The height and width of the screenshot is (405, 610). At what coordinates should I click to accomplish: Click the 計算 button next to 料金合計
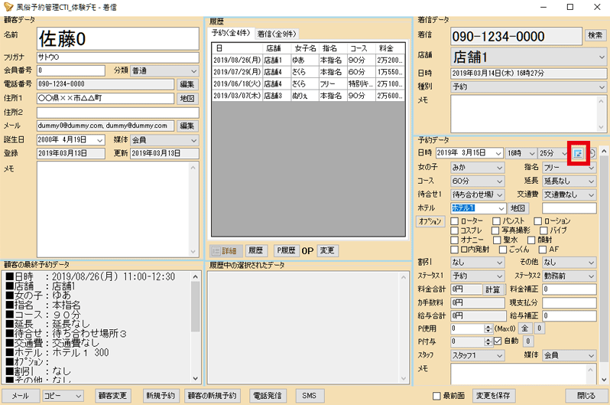[x=493, y=290]
